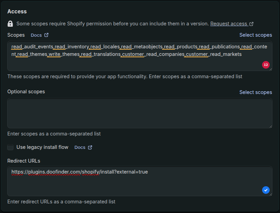
Task: Click the customer_read_markets scope text
Action: (x=213, y=54)
